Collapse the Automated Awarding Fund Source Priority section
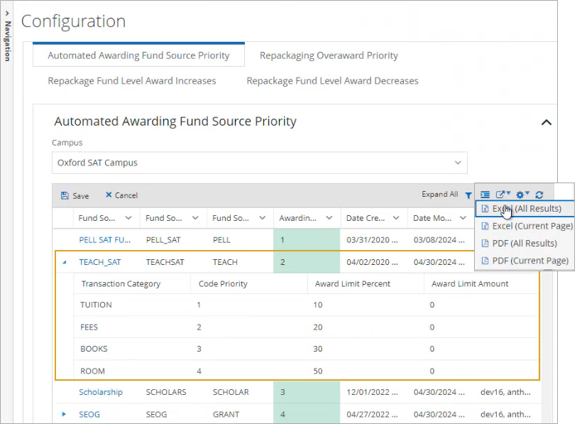 (x=547, y=122)
